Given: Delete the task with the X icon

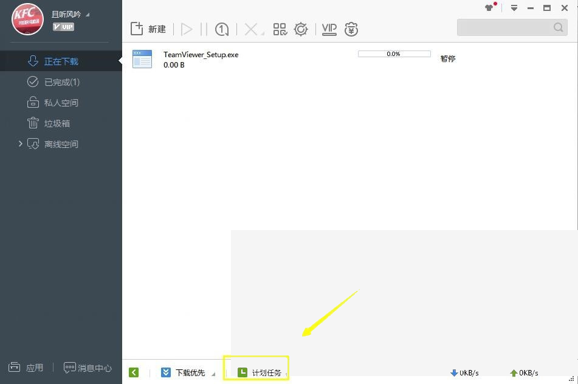Looking at the screenshot, I should coord(251,29).
